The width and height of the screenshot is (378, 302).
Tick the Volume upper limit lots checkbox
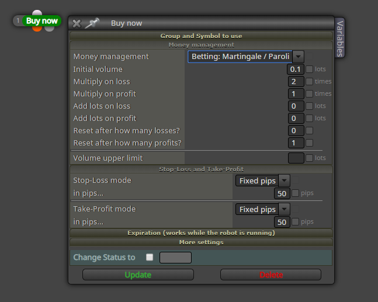tap(309, 158)
